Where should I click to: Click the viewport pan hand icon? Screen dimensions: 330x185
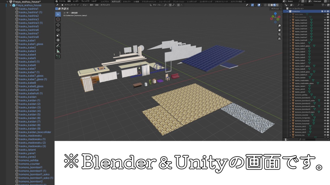279,30
